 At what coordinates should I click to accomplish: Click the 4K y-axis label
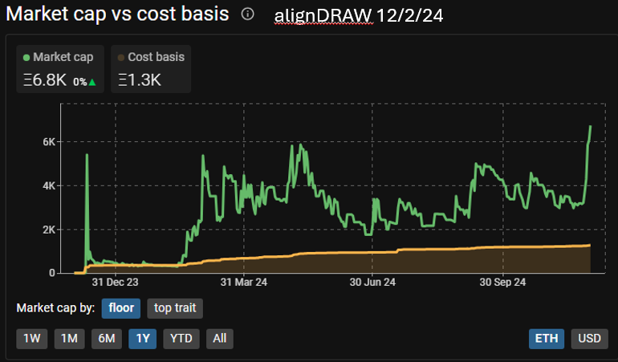coord(49,185)
